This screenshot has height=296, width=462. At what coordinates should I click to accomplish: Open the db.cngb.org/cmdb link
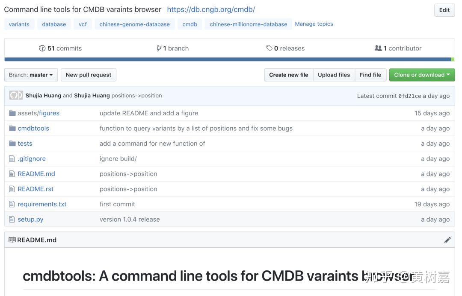pyautogui.click(x=211, y=9)
